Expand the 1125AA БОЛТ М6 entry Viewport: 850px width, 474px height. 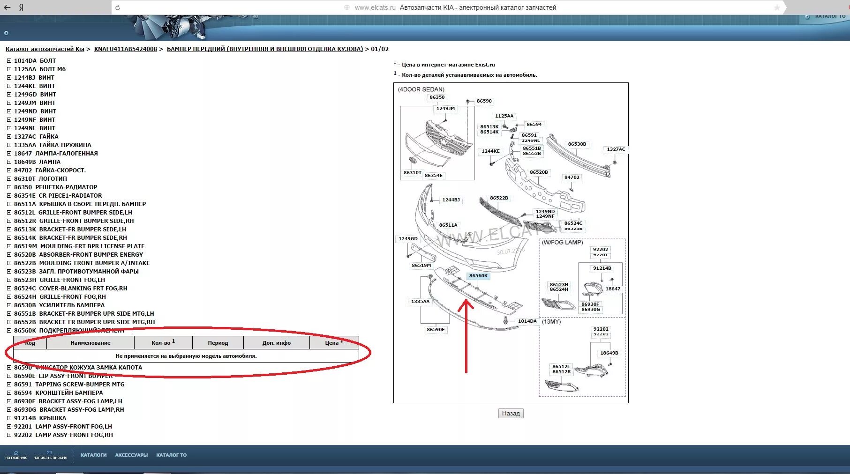click(9, 69)
